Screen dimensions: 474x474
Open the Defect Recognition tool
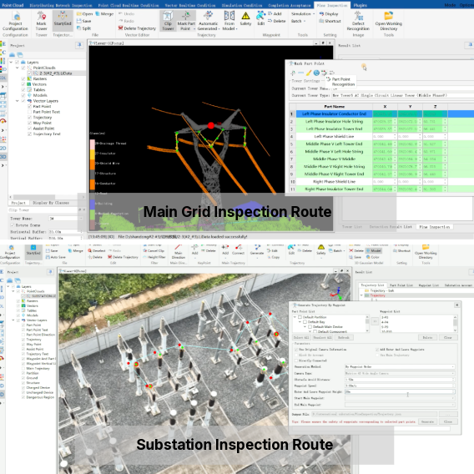point(358,21)
